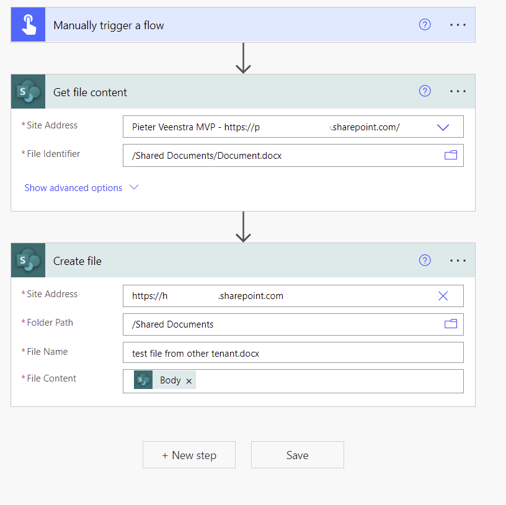Click the Folder Path label
The image size is (506, 505).
pyautogui.click(x=50, y=323)
